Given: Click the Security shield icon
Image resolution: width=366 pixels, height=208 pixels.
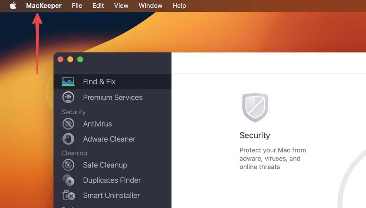Looking at the screenshot, I should click(x=255, y=108).
